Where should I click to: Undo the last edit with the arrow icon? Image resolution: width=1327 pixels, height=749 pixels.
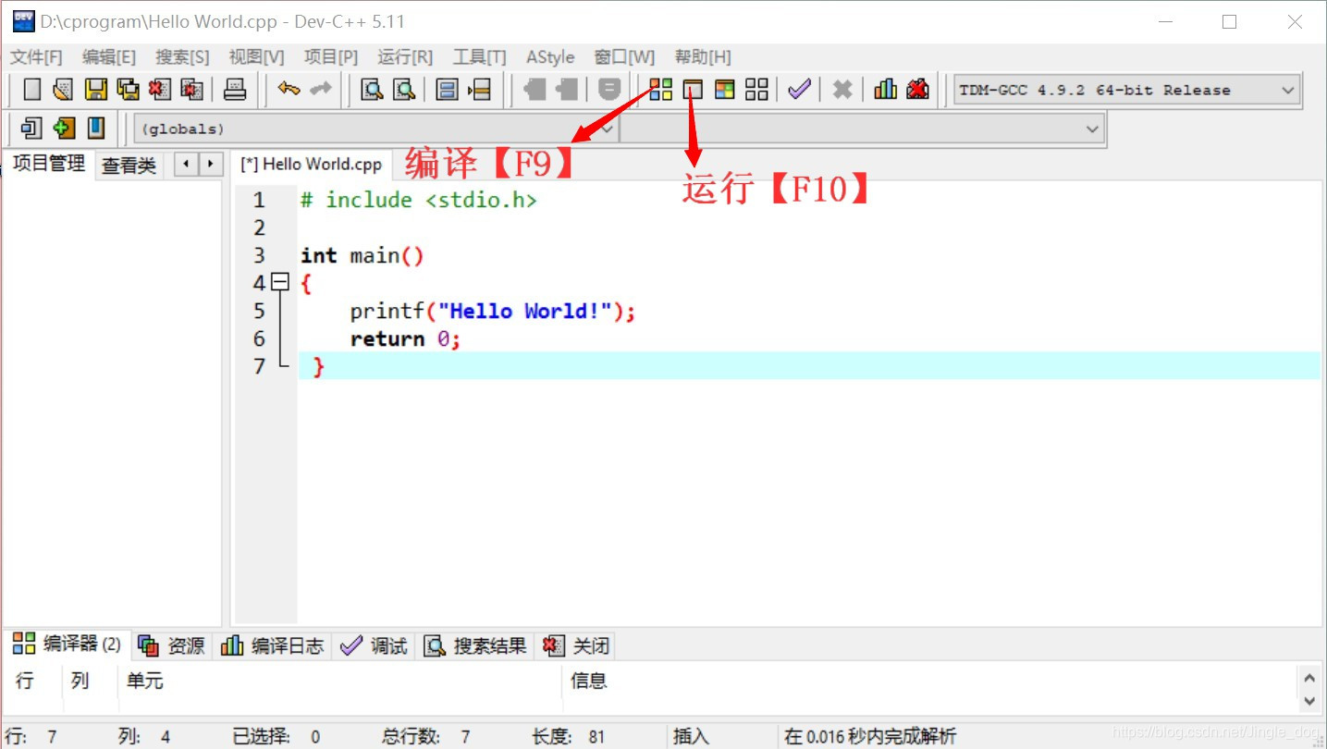pos(289,90)
